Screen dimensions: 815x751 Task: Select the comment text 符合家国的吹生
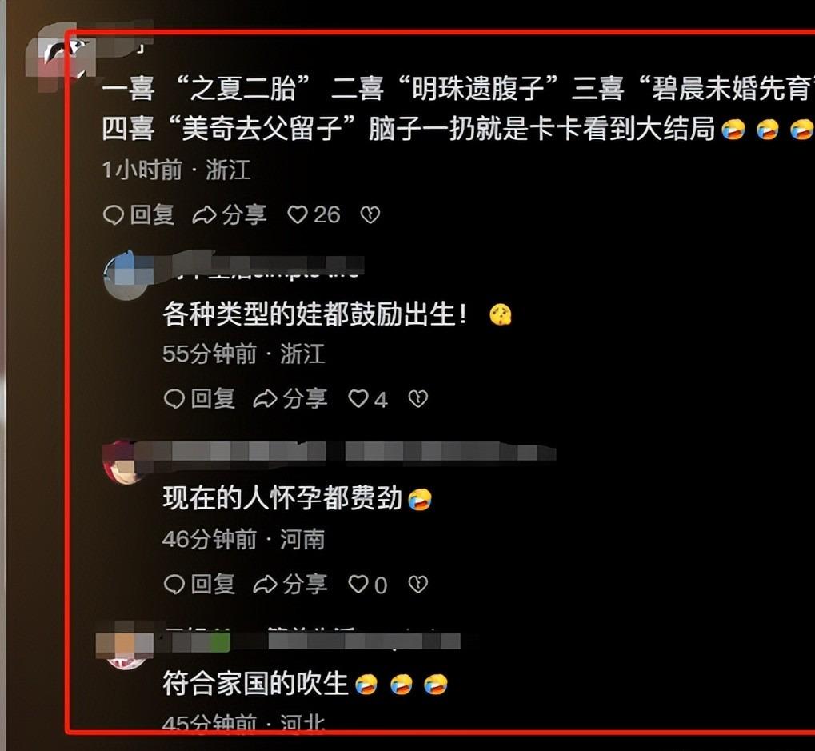pos(255,684)
